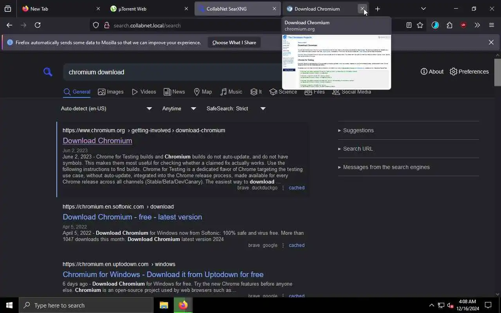Open cached copy of Softonic result

click(x=297, y=245)
